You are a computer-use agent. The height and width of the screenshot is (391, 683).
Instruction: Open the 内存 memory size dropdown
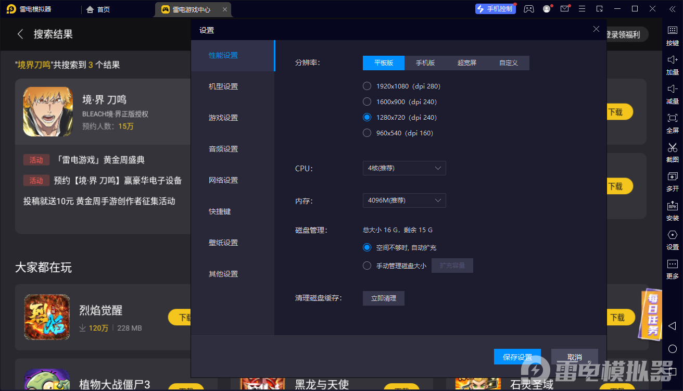click(x=404, y=200)
